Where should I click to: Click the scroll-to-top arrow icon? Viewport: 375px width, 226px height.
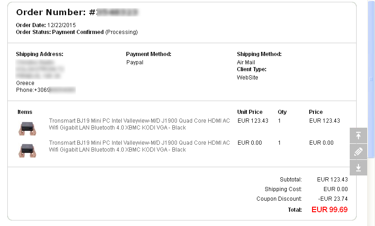tap(358, 136)
